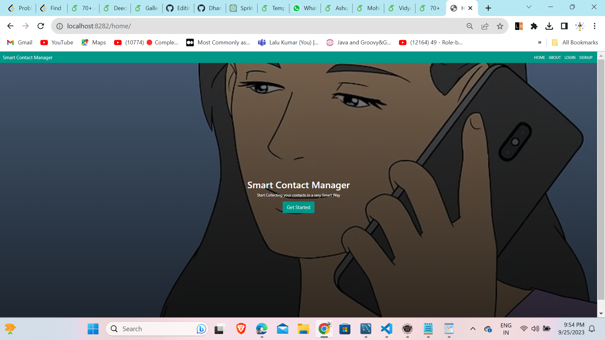Switch to the WhatsApp Web tab
605x340 pixels.
click(304, 8)
